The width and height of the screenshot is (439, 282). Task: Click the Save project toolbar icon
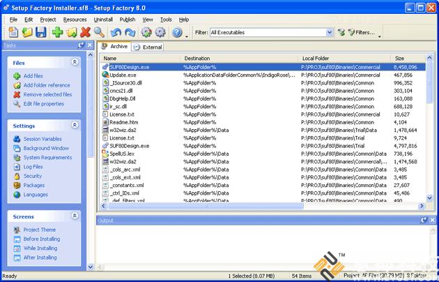[41, 32]
